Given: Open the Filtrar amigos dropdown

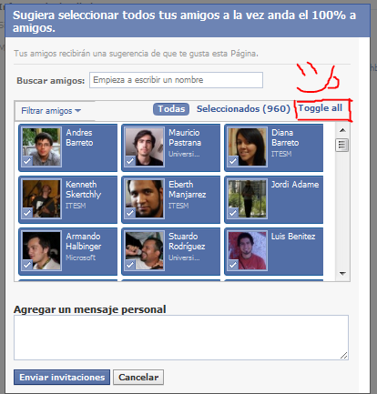Looking at the screenshot, I should click(51, 111).
